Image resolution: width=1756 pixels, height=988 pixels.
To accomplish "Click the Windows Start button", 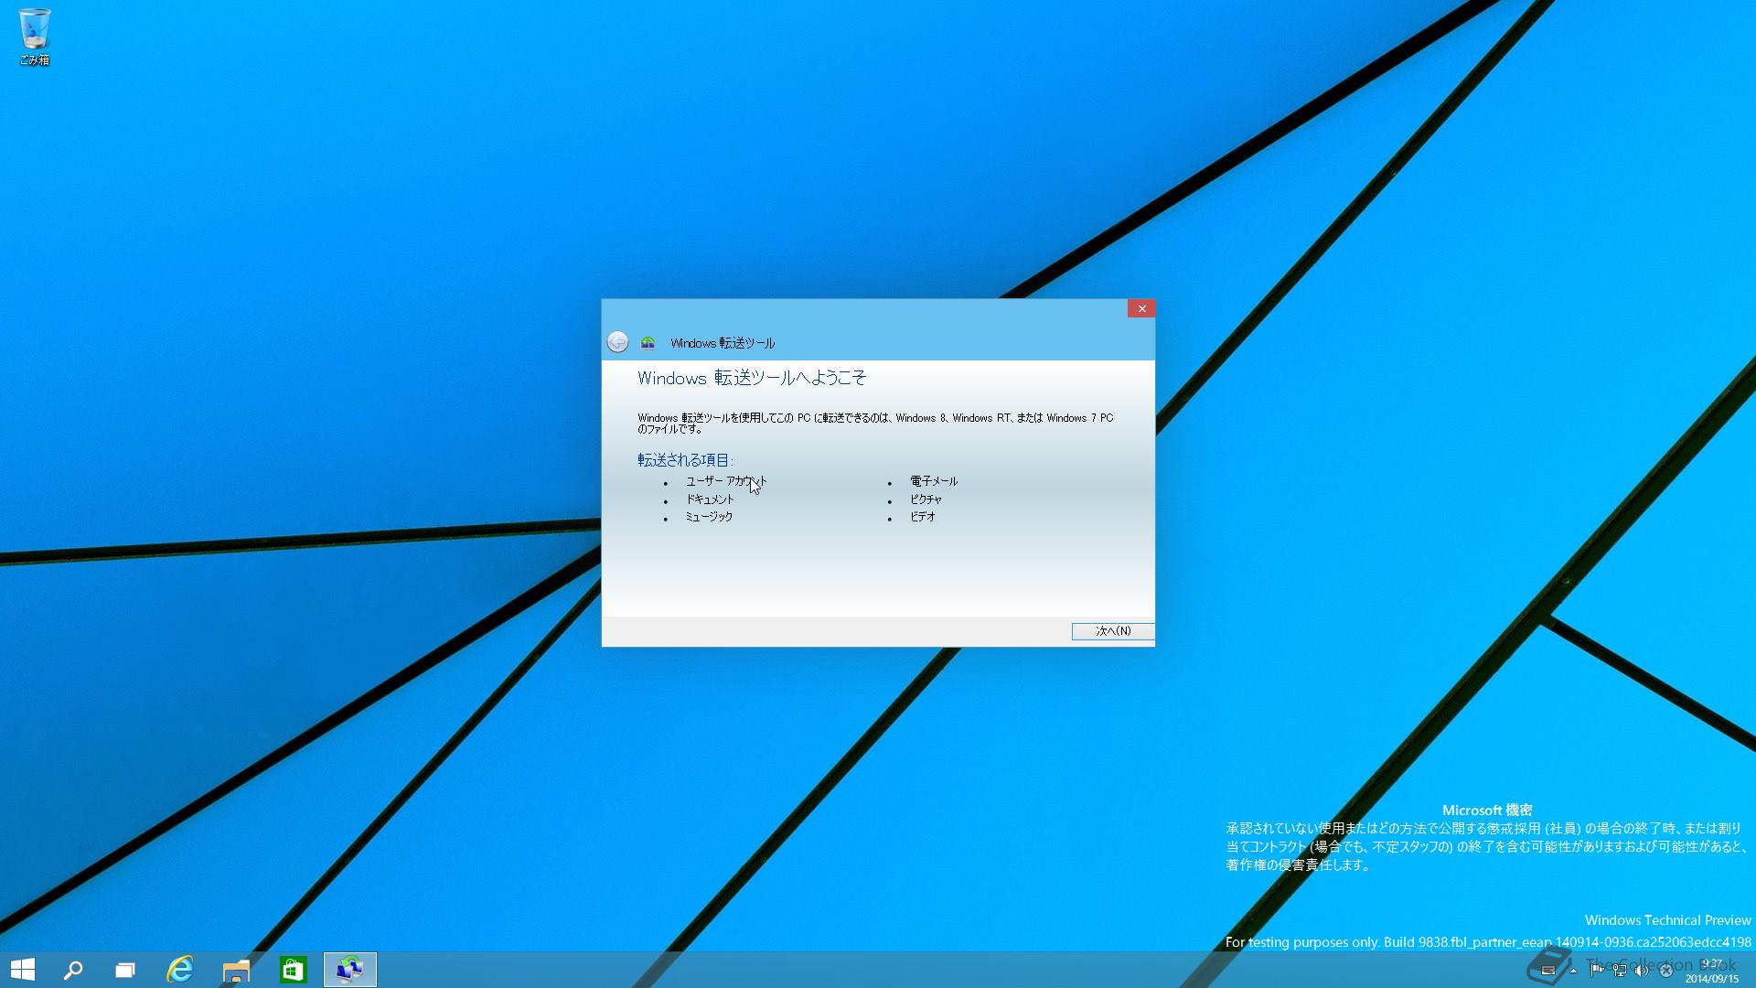I will tap(22, 970).
